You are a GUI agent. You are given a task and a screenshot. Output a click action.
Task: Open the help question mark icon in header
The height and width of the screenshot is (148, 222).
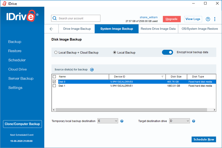[208, 19]
